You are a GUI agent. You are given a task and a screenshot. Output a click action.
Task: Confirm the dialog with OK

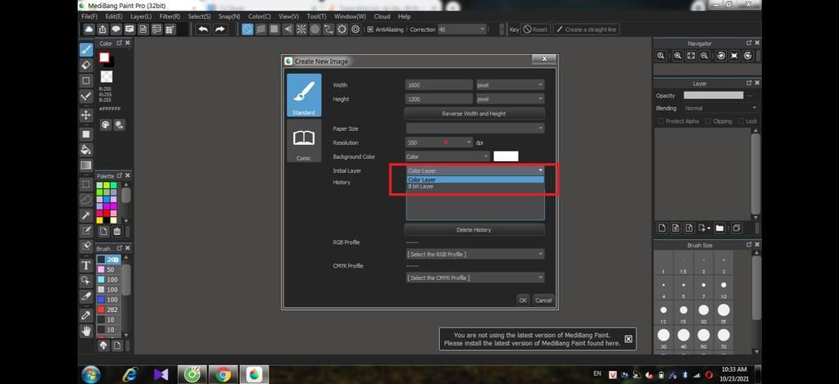coord(523,300)
